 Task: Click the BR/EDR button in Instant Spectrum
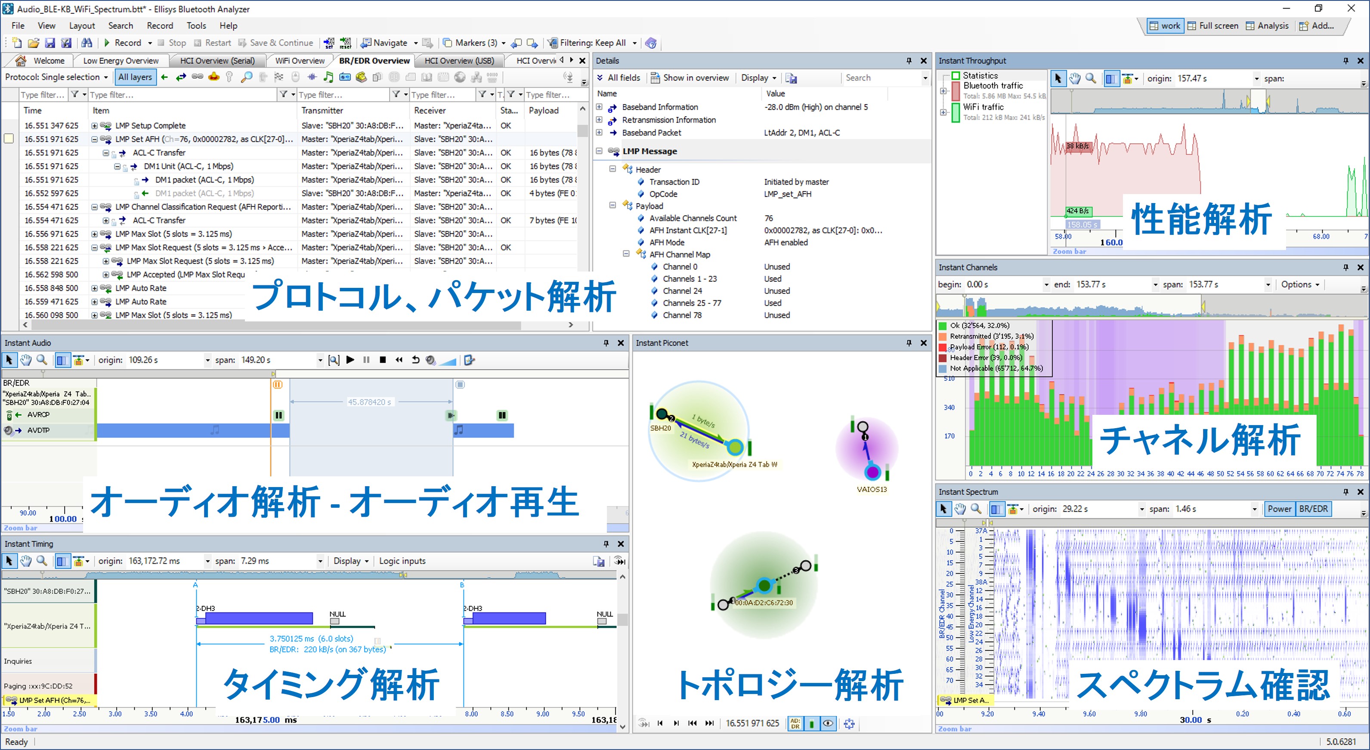click(1313, 509)
